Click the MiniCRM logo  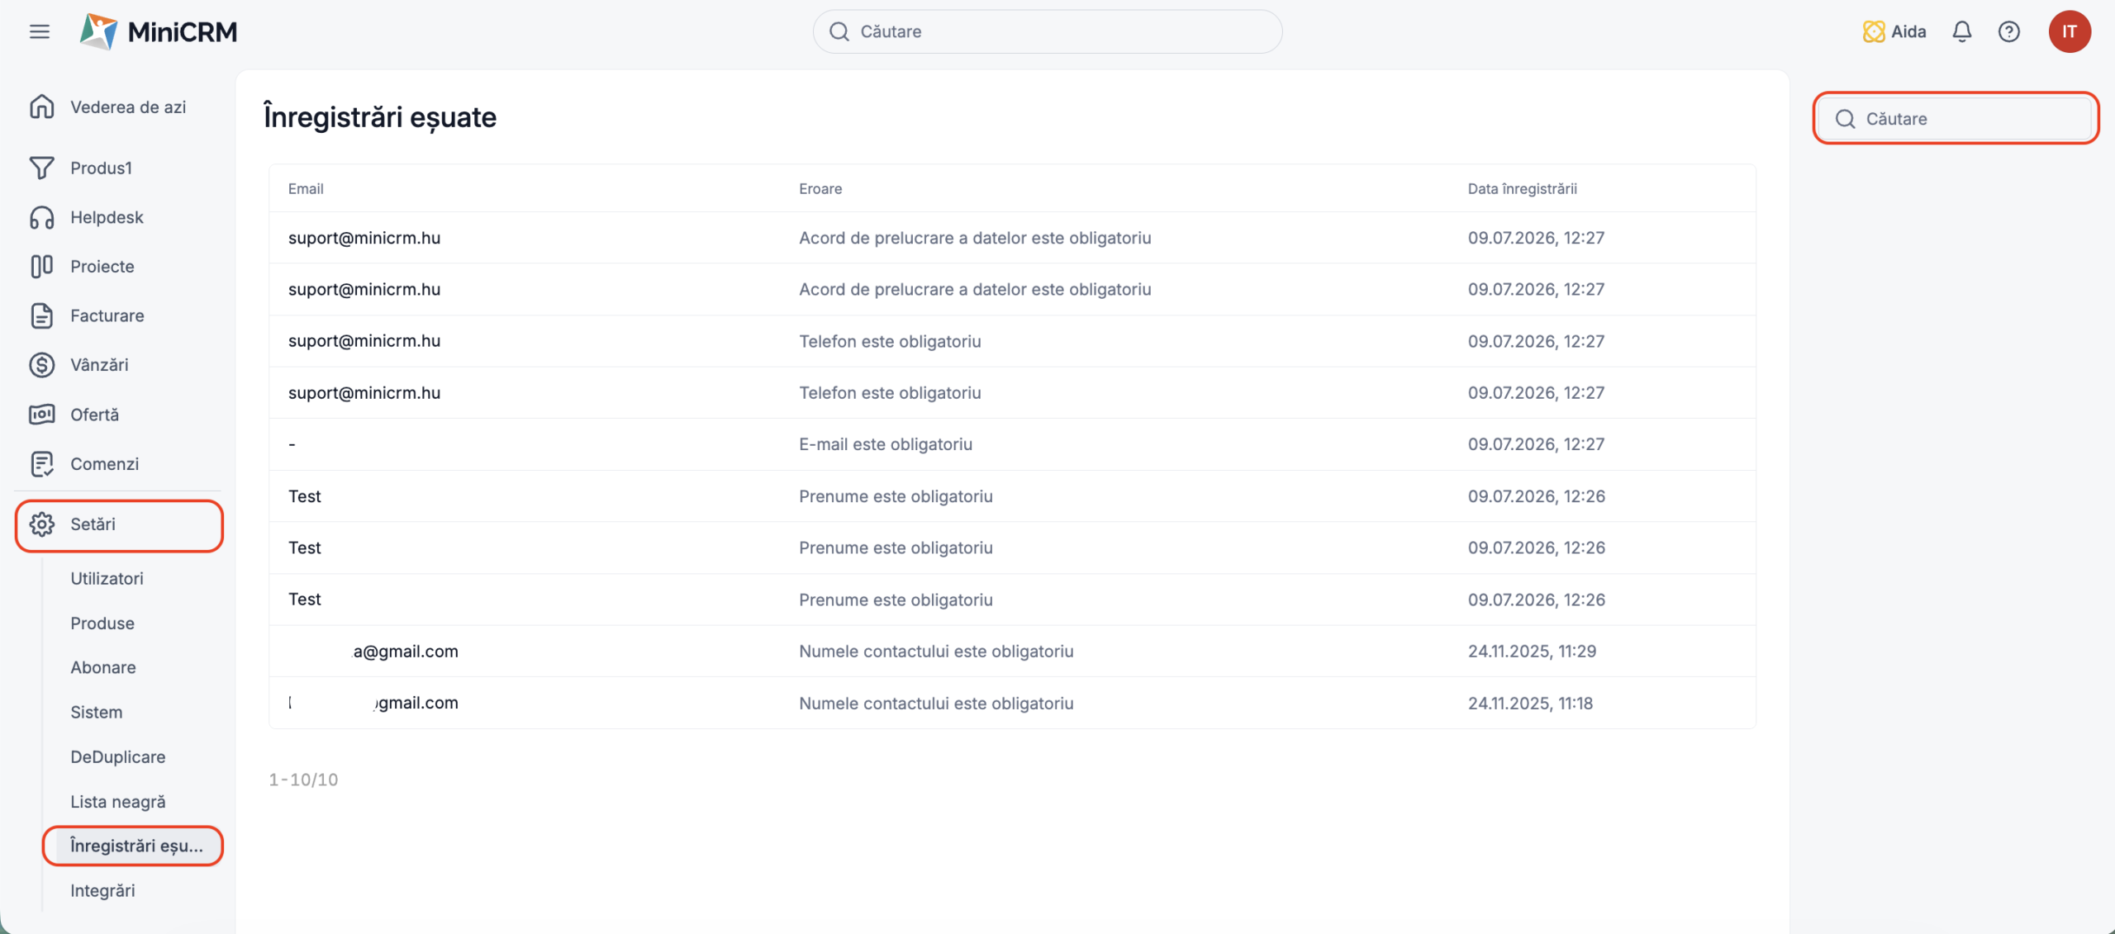tap(158, 31)
